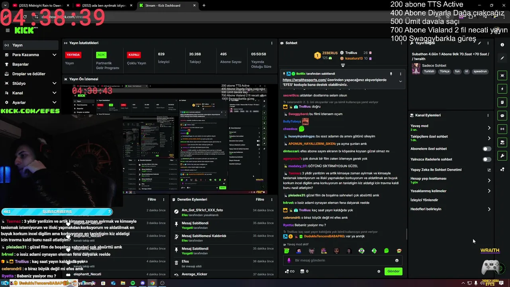Switch to the Midnight Rain to Dawn browser tab
The height and width of the screenshot is (287, 510).
40,6
